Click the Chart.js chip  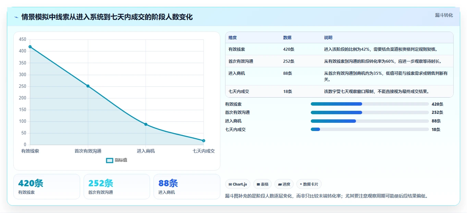coord(238,184)
